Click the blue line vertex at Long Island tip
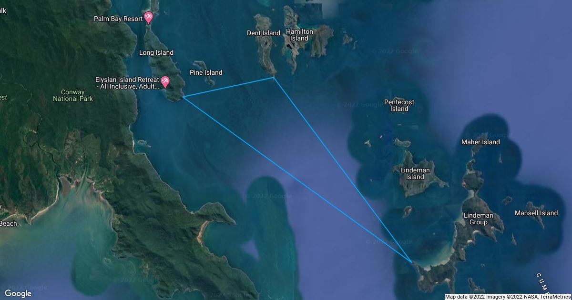 click(x=183, y=97)
